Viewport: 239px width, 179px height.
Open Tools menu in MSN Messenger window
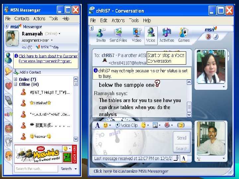click(x=53, y=19)
